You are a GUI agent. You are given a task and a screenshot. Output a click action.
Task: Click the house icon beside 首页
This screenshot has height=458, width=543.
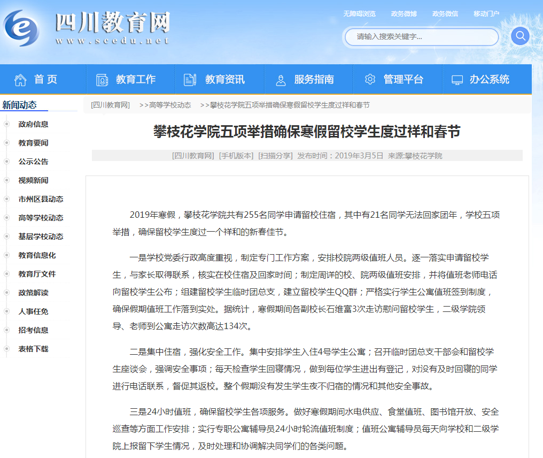pos(20,80)
